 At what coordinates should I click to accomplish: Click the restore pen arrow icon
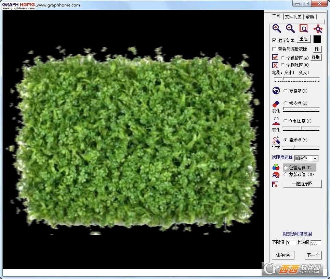276,91
